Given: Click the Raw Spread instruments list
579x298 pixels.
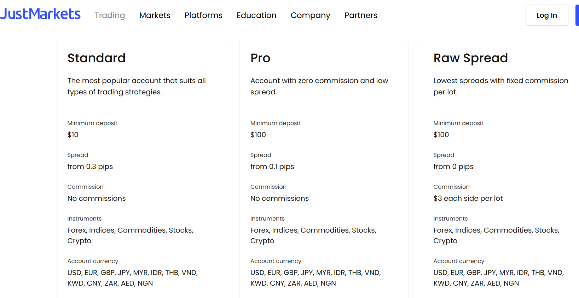Looking at the screenshot, I should (x=496, y=235).
